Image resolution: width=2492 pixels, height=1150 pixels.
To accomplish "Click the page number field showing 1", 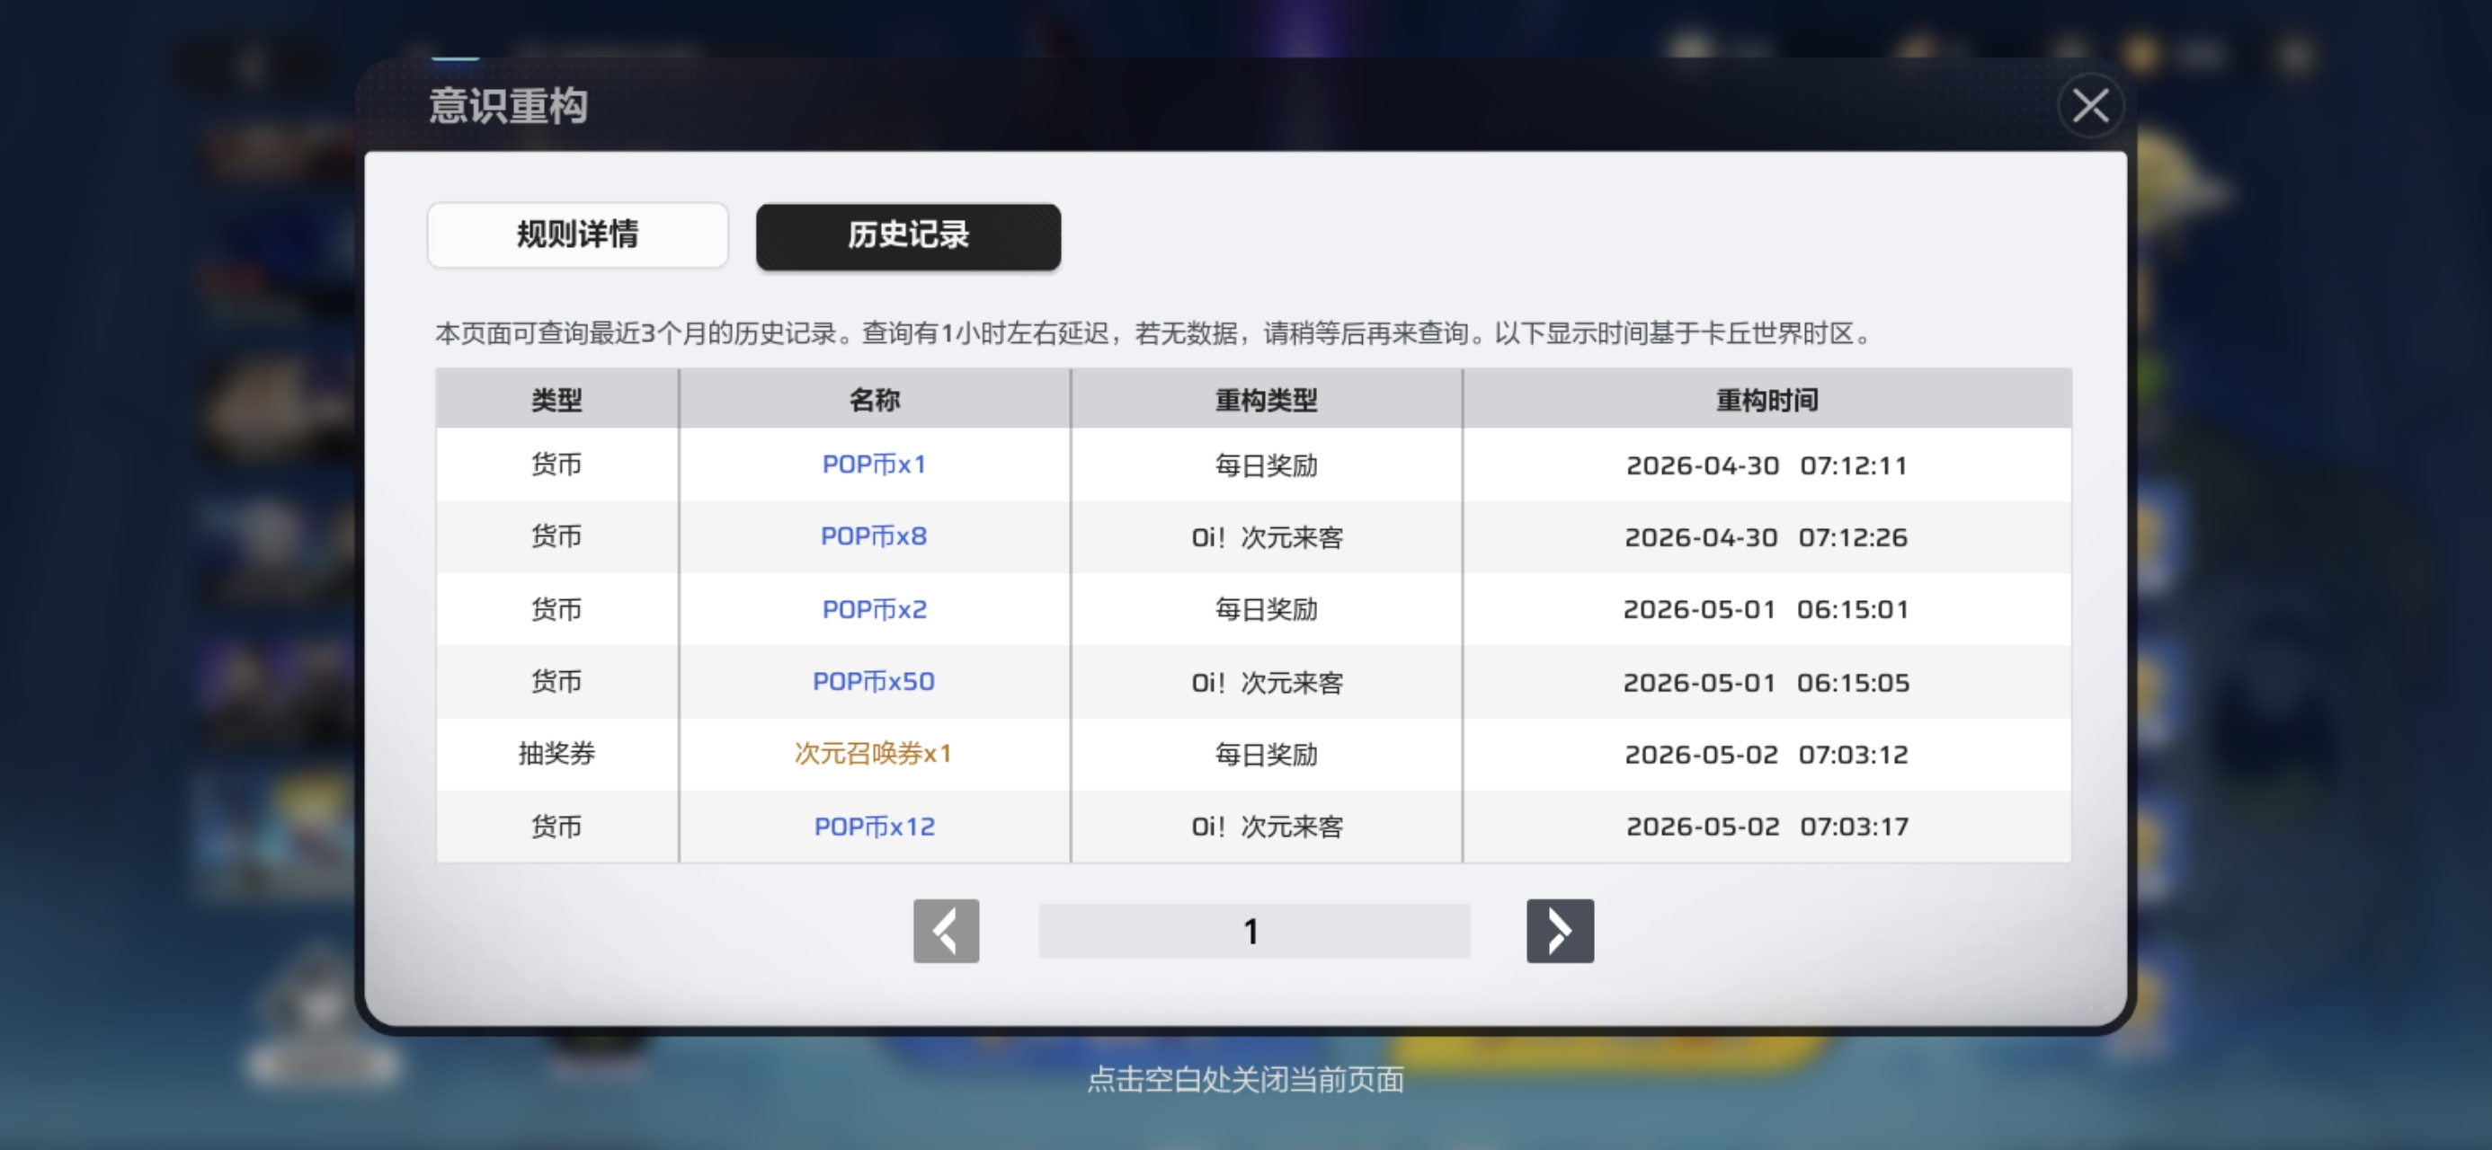I will coord(1254,931).
